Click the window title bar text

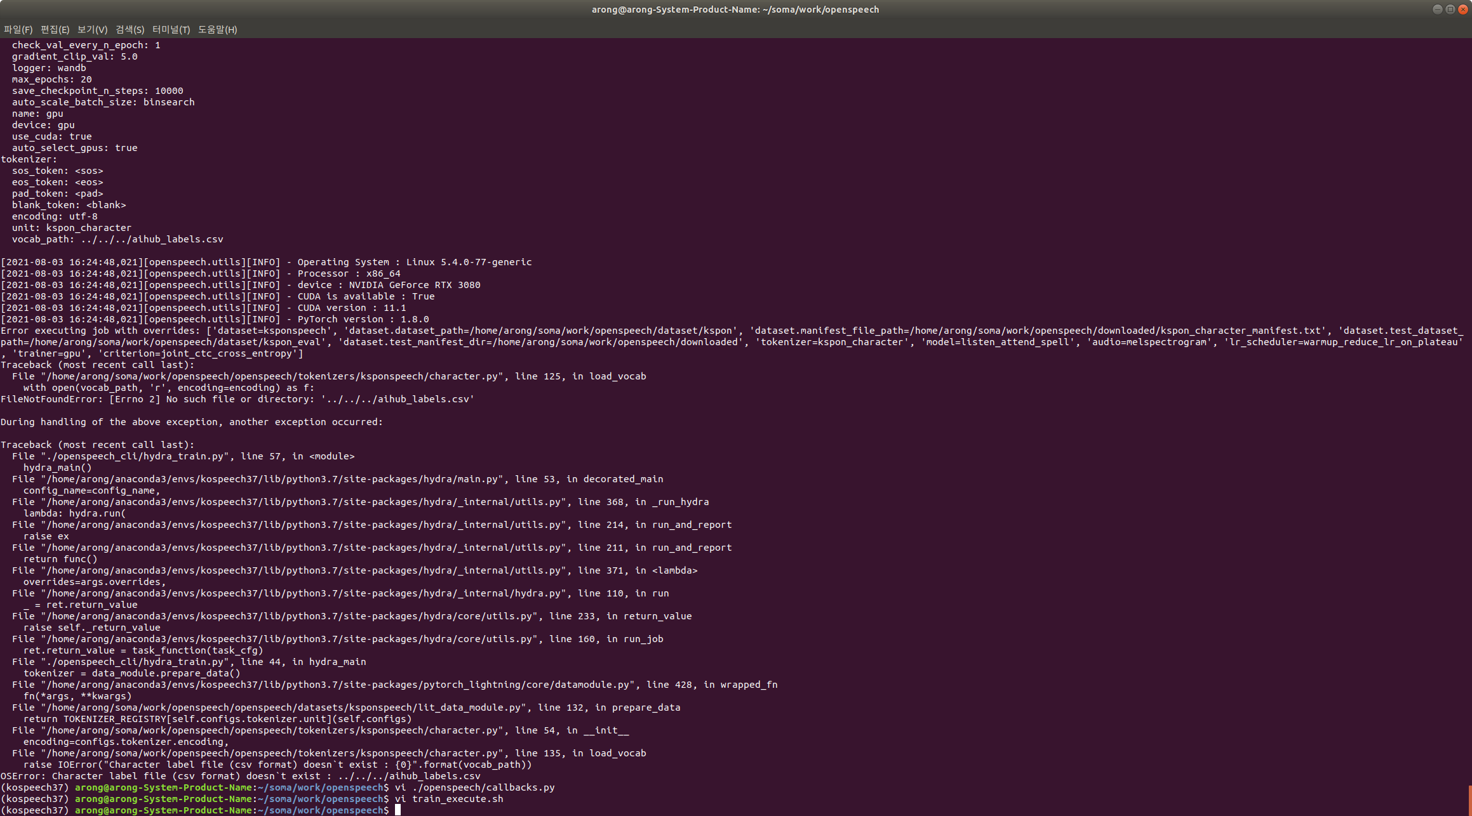tap(735, 9)
